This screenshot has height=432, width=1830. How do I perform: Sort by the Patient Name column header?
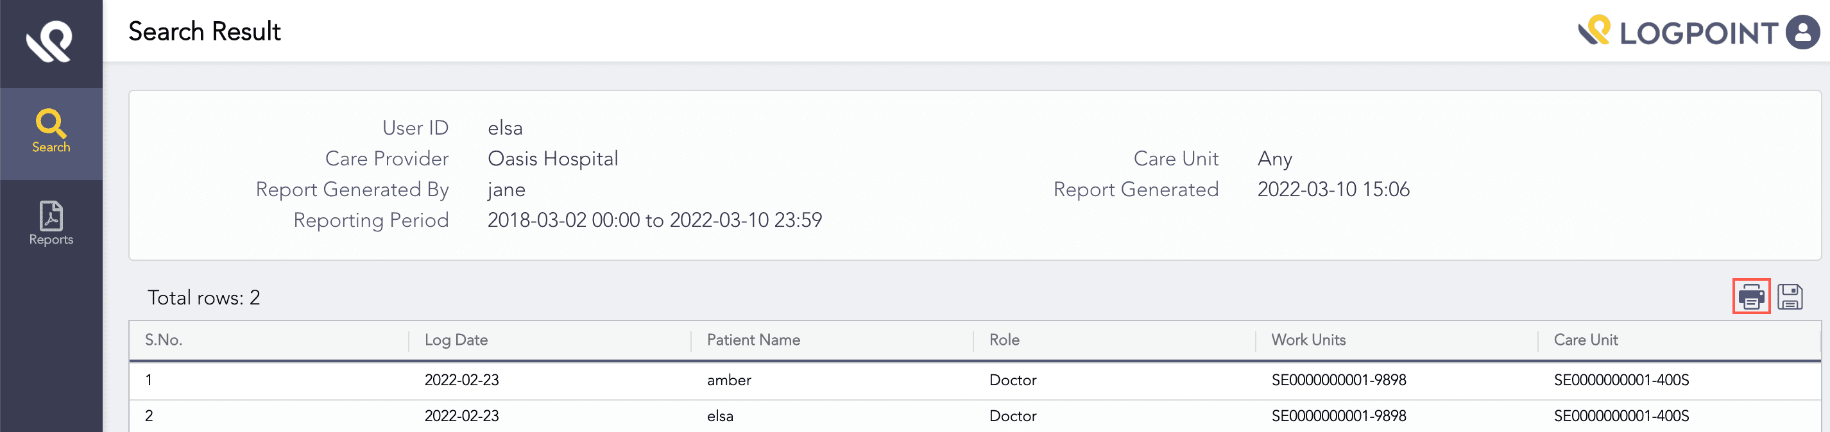pos(753,340)
